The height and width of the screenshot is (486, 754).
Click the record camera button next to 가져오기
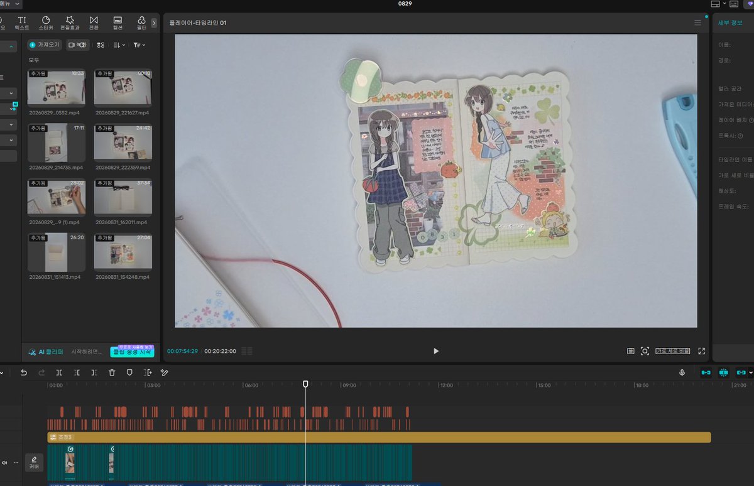pos(78,45)
